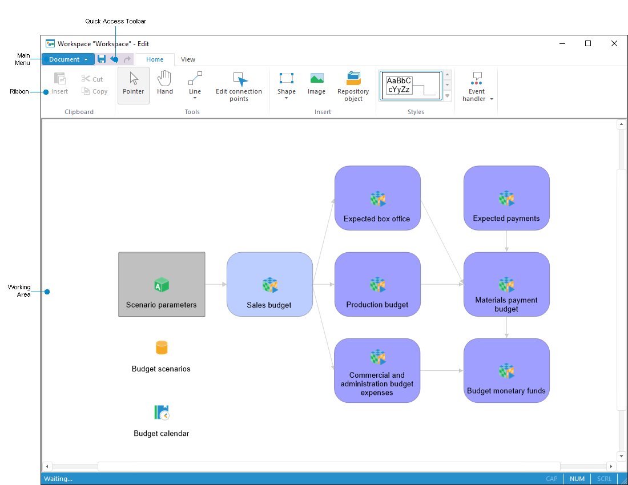Screen dimensions: 628x485
Task: Maximize the Workspace window
Action: tap(588, 43)
